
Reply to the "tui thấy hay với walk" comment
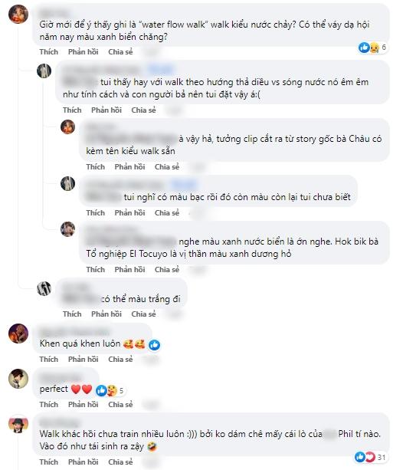click(106, 110)
